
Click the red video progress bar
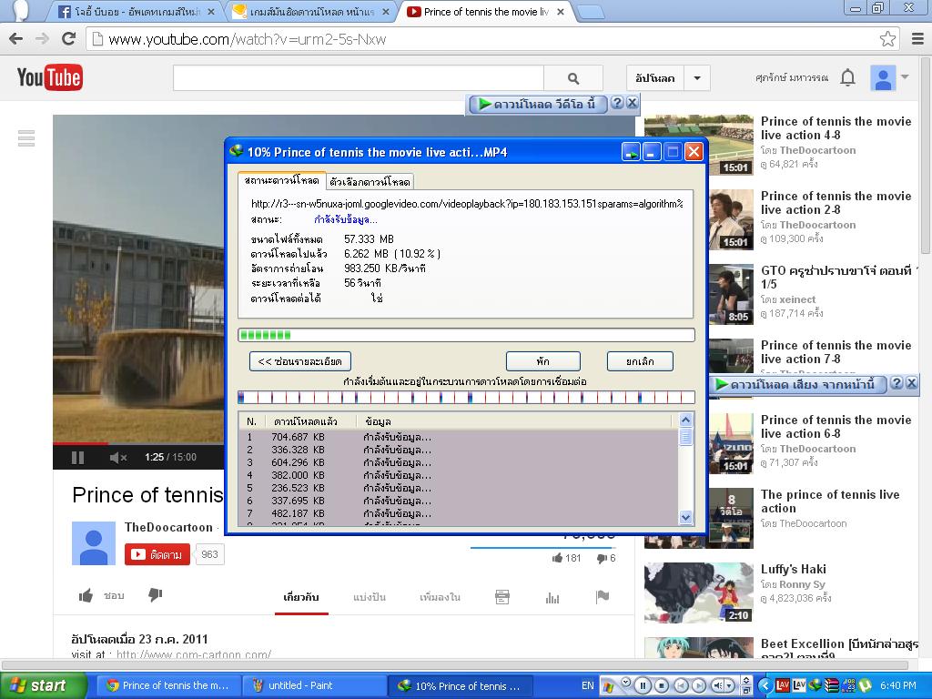click(80, 443)
